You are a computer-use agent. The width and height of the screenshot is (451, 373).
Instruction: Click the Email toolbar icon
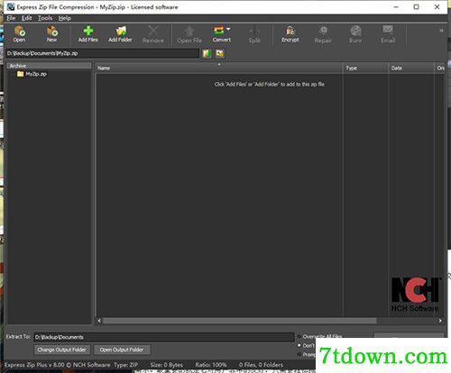coord(388,34)
